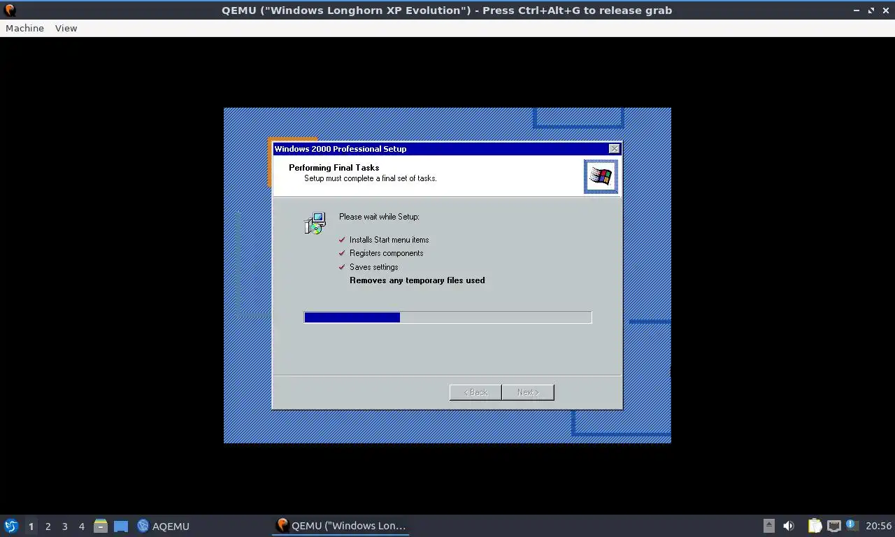This screenshot has height=537, width=895.
Task: Click the disabled Back button
Action: (475, 392)
